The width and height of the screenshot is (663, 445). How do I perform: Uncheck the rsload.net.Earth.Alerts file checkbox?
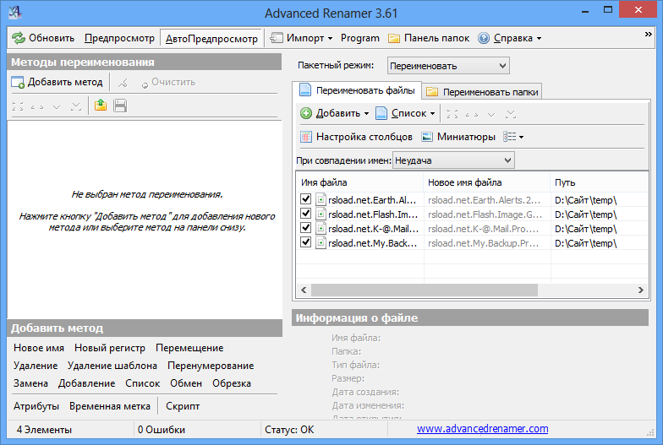306,199
